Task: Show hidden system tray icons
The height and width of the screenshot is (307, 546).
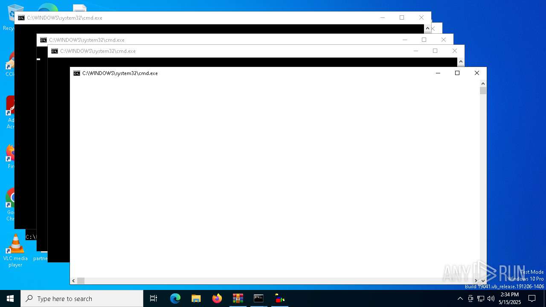Action: point(460,298)
